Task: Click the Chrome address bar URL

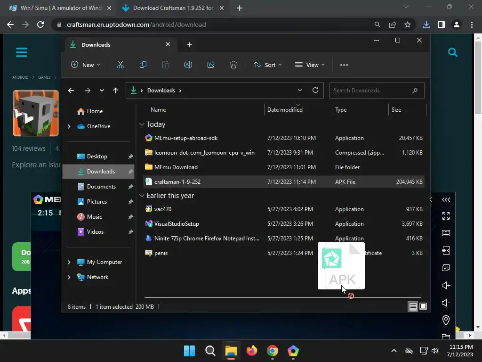Action: point(136,25)
